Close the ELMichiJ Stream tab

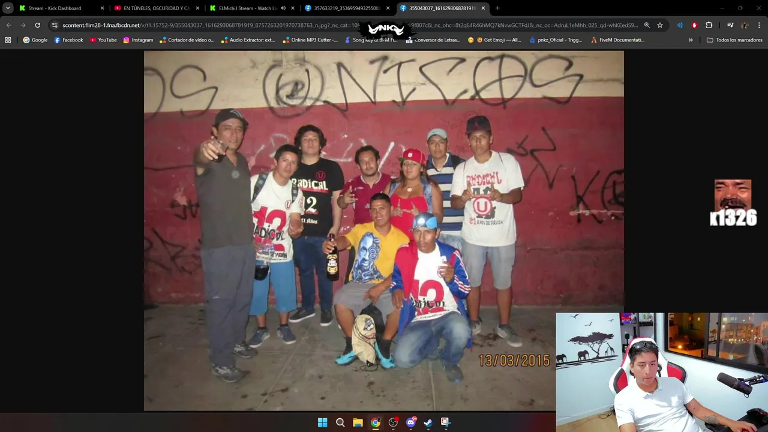[293, 8]
